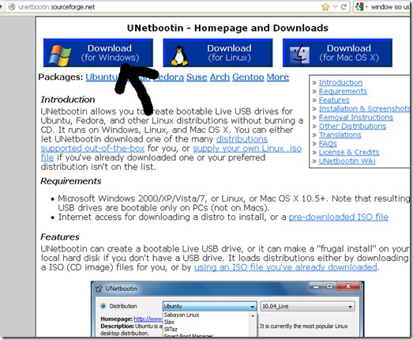Open 'supported out-of-the-box' link
This screenshot has width=413, height=340.
pyautogui.click(x=92, y=149)
